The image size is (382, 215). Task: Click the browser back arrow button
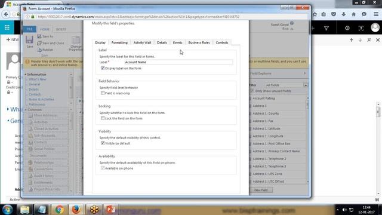tap(6, 14)
